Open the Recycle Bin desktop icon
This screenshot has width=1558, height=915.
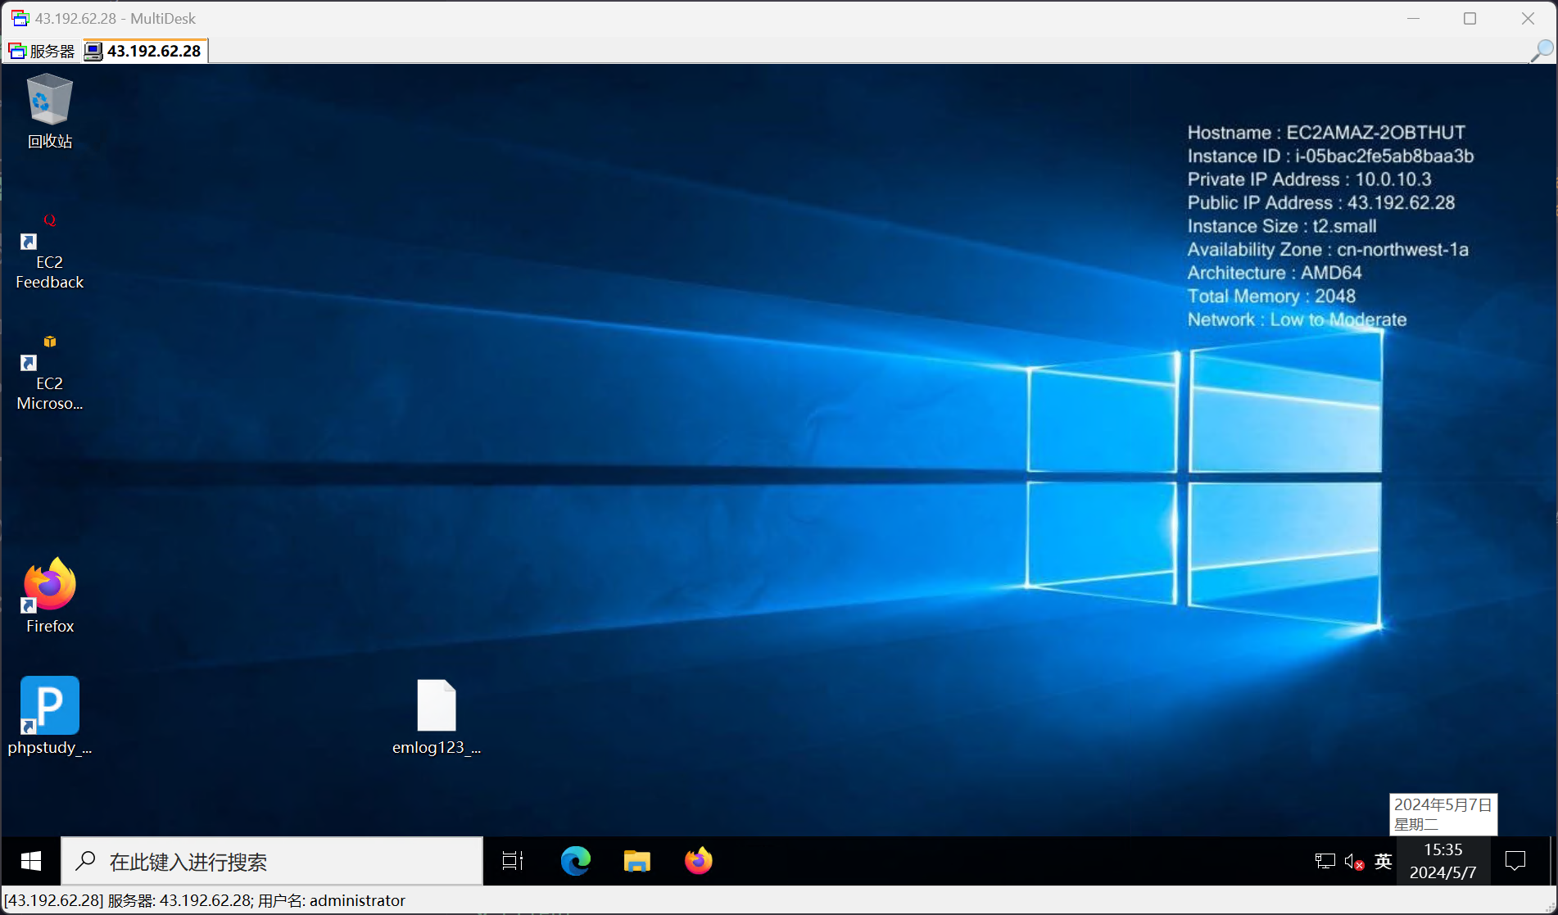coord(49,111)
